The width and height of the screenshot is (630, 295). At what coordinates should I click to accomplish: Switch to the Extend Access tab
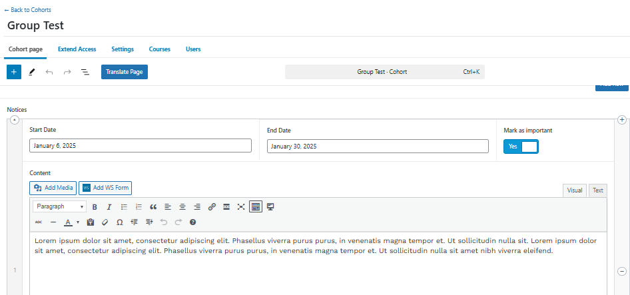point(77,49)
